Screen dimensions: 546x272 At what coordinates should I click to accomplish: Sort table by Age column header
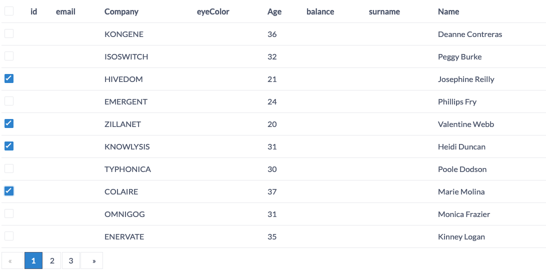[x=274, y=11]
